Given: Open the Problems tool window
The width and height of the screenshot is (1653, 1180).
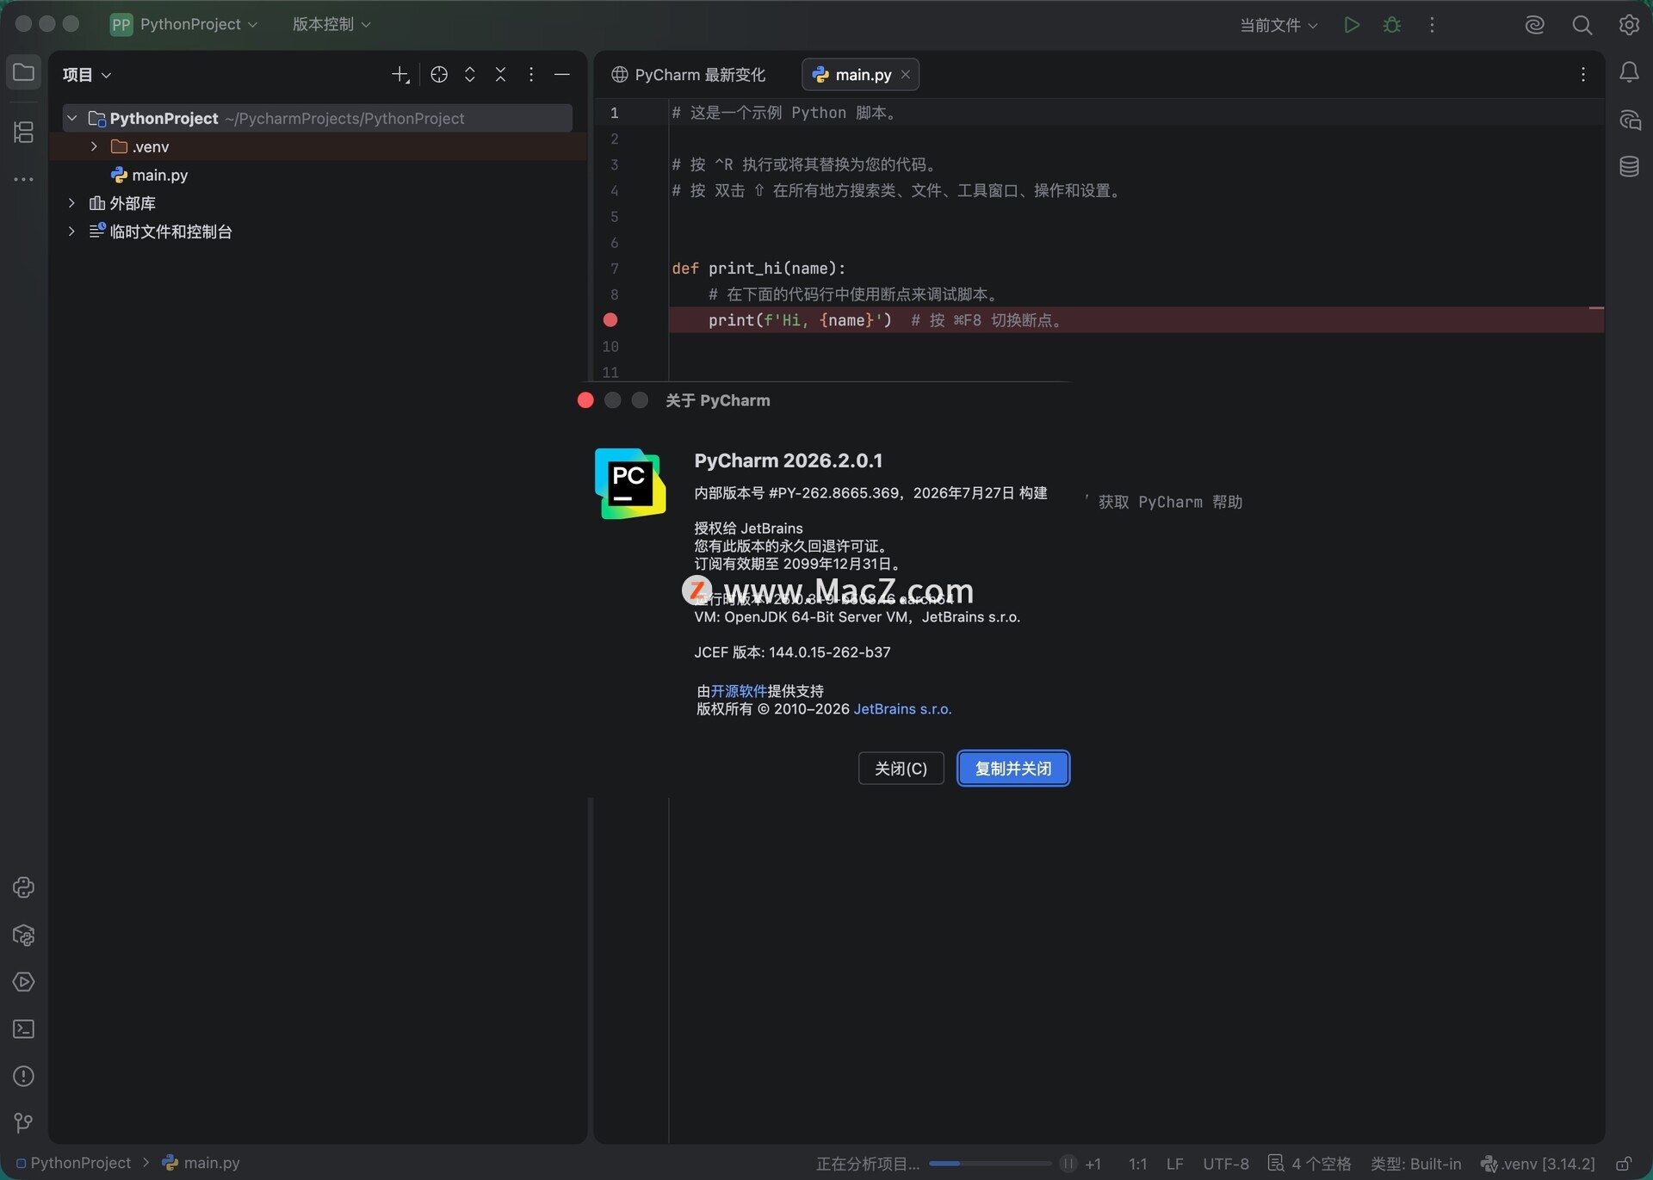Looking at the screenshot, I should [x=23, y=1076].
